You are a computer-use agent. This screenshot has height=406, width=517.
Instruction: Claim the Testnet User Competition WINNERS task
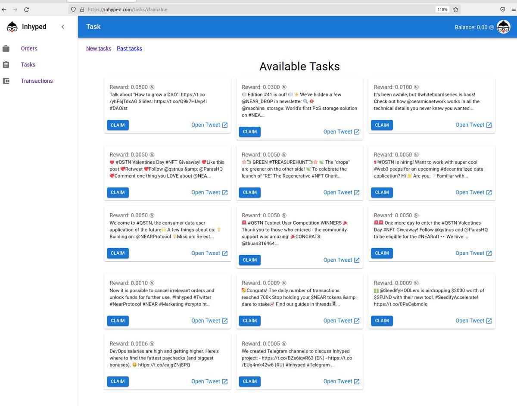tap(250, 260)
